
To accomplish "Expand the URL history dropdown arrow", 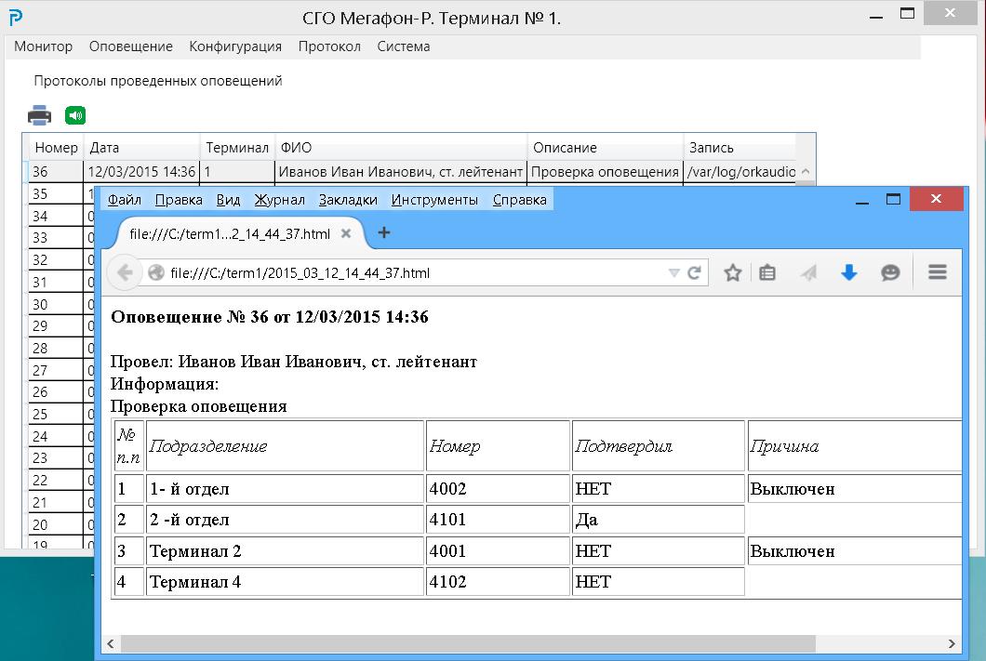I will [674, 272].
